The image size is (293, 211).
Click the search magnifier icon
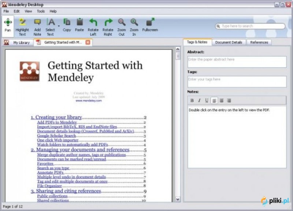tap(218, 26)
